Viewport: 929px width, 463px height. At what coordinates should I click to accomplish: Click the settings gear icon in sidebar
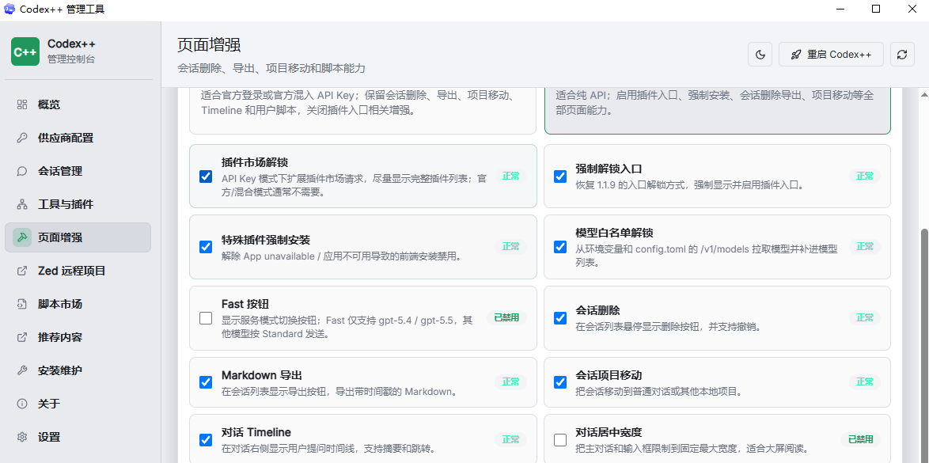(22, 437)
